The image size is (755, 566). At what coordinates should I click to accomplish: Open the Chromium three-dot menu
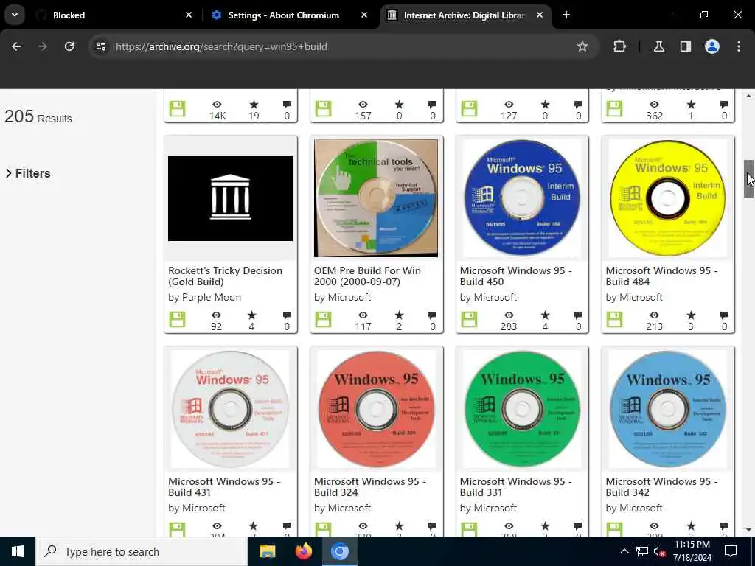coord(739,46)
